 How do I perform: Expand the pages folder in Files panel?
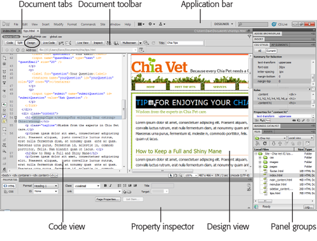coord(260,167)
